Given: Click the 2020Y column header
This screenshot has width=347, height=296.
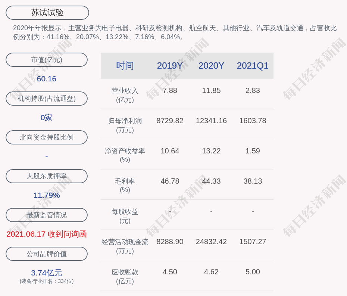Looking at the screenshot, I should tap(211, 66).
